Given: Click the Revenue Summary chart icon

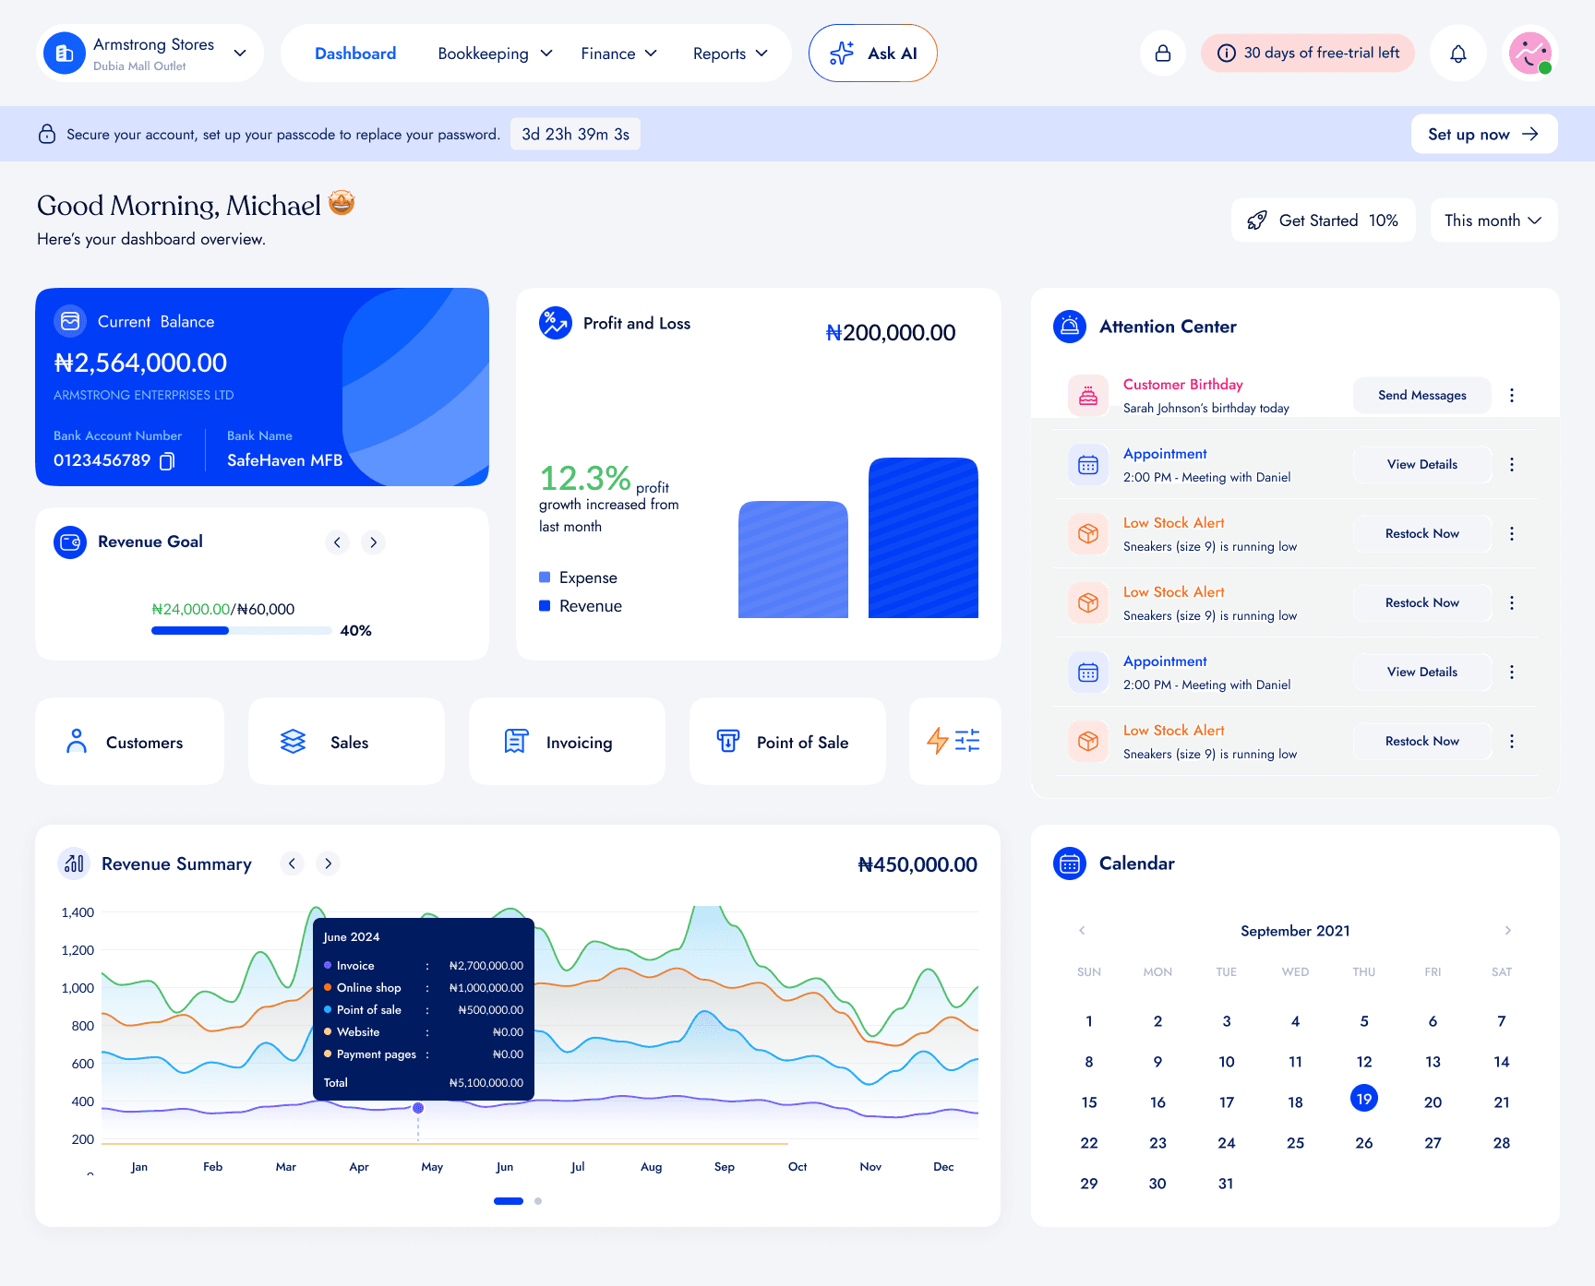Looking at the screenshot, I should [x=74, y=863].
